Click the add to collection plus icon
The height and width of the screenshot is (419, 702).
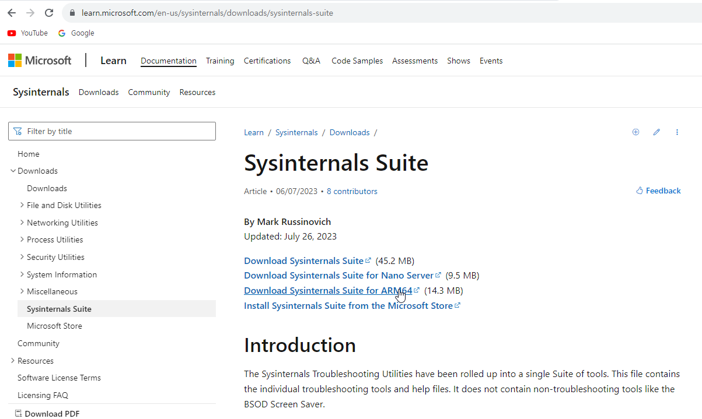[635, 132]
